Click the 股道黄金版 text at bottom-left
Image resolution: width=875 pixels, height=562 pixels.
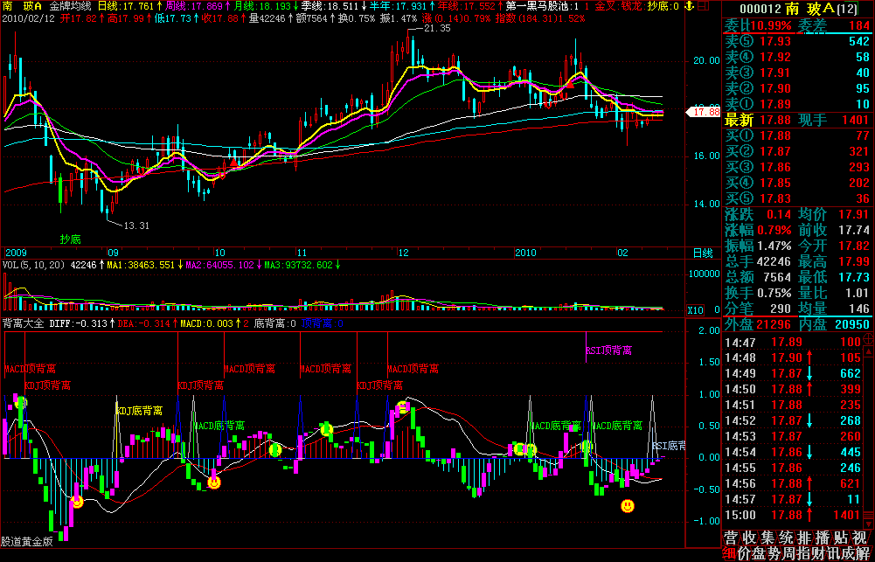[27, 541]
